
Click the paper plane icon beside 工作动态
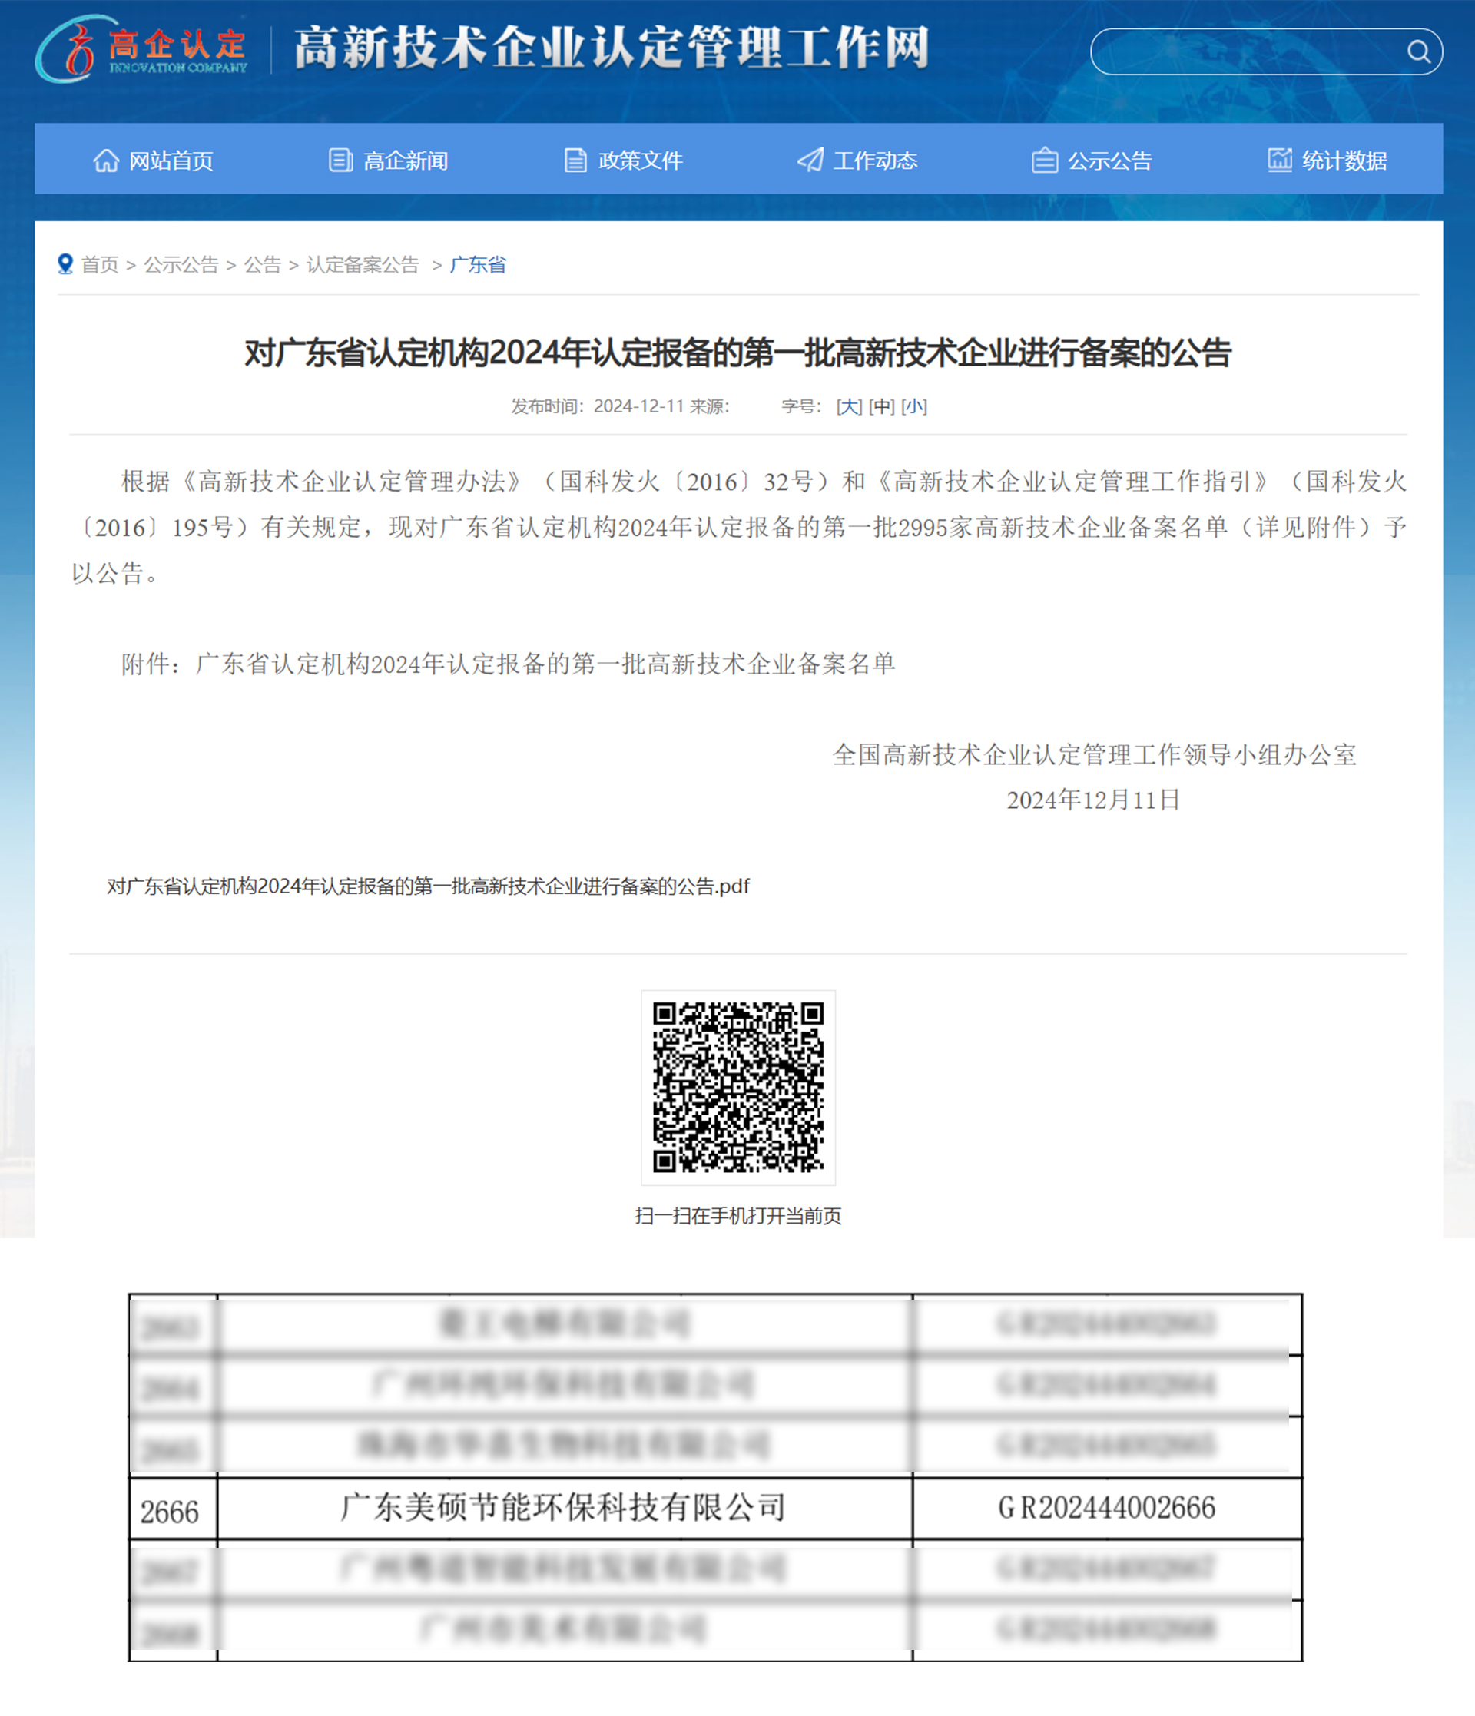810,160
